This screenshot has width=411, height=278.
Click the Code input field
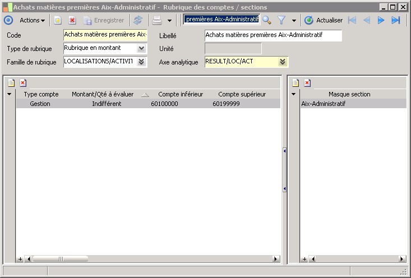[105, 35]
